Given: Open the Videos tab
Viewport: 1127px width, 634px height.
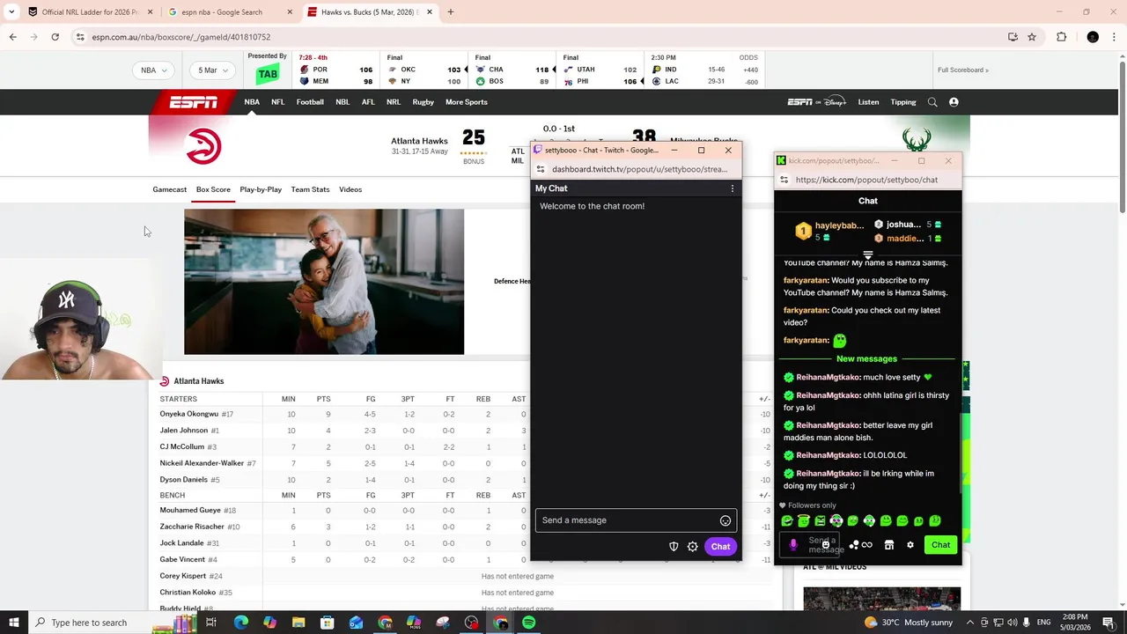Looking at the screenshot, I should [350, 189].
